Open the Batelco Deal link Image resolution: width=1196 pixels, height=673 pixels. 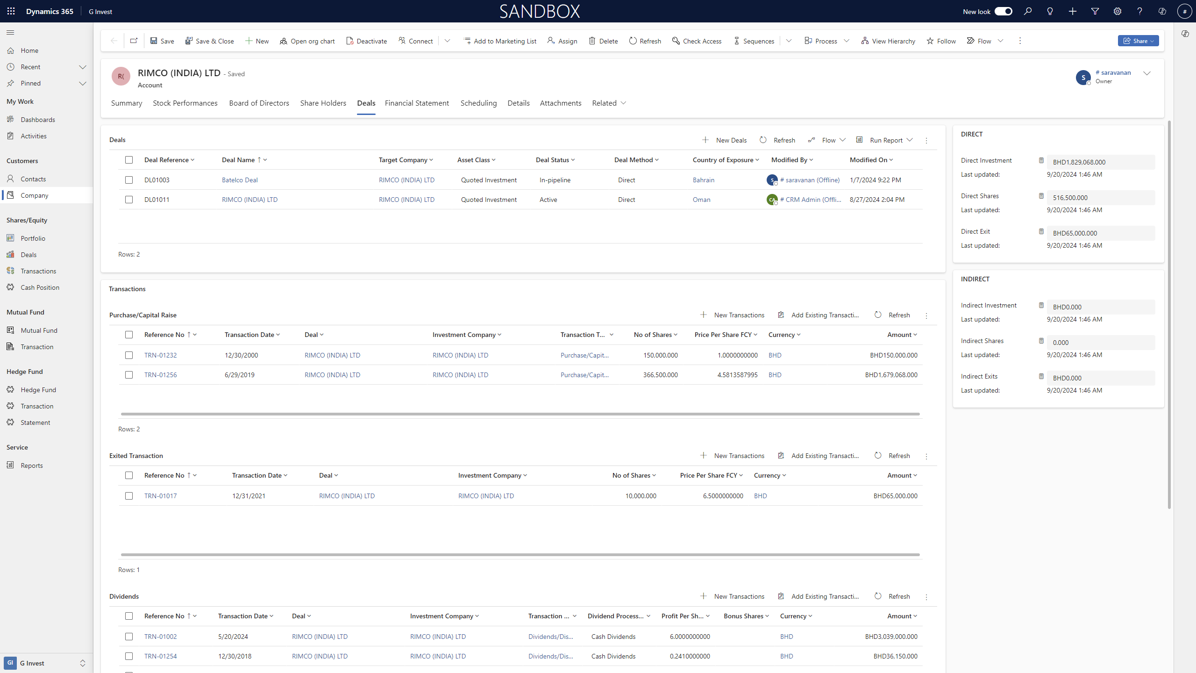[240, 180]
